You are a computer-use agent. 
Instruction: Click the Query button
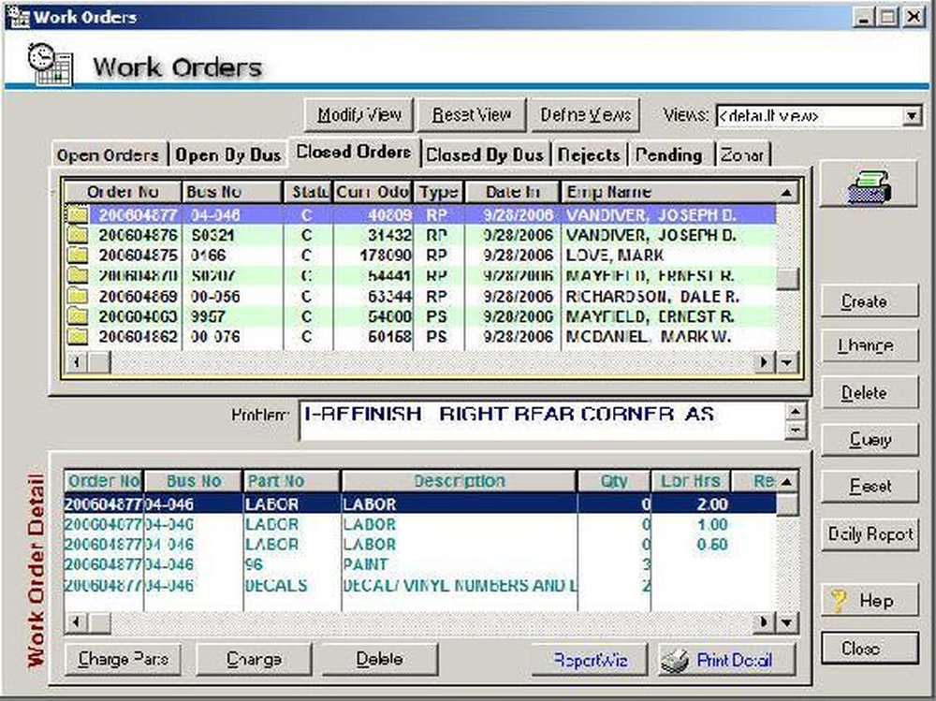870,440
